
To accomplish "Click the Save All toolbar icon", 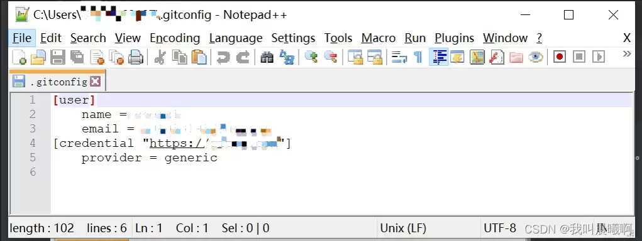I will point(77,57).
